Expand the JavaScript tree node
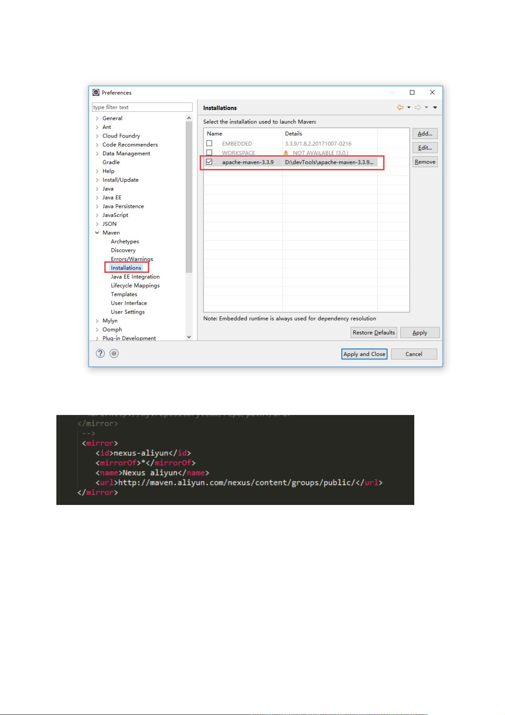 click(x=97, y=215)
